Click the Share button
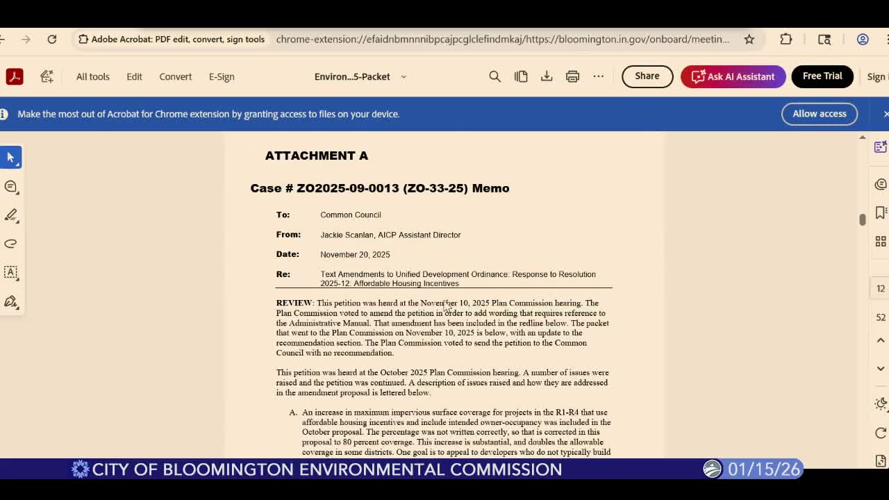 pyautogui.click(x=647, y=76)
